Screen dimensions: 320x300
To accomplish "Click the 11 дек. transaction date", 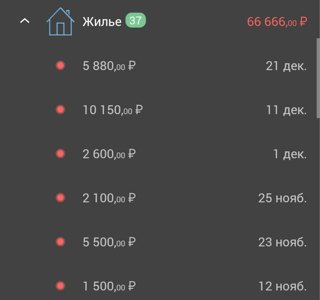I will (x=286, y=110).
